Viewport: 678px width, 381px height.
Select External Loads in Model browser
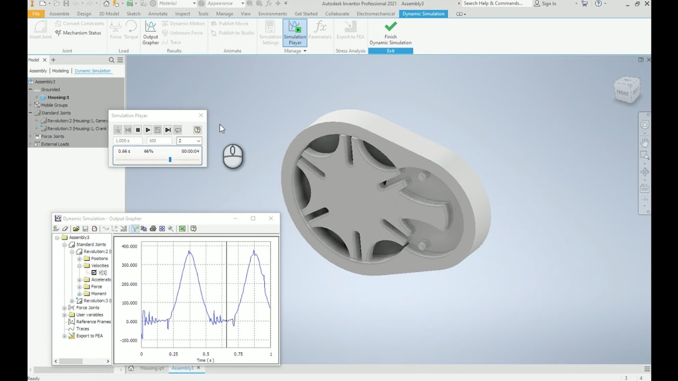pos(55,144)
